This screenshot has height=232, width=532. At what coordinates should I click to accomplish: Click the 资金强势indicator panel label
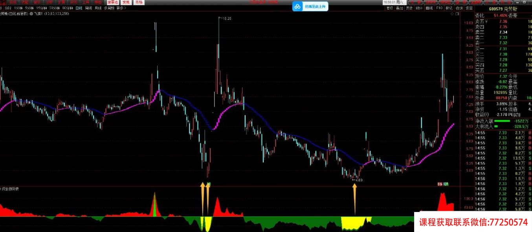10,189
